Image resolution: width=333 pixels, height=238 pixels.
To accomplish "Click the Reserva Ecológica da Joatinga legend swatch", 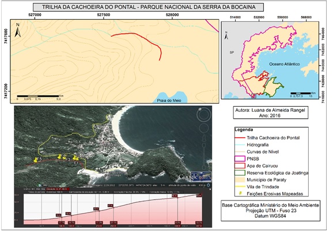I will pyautogui.click(x=240, y=173).
